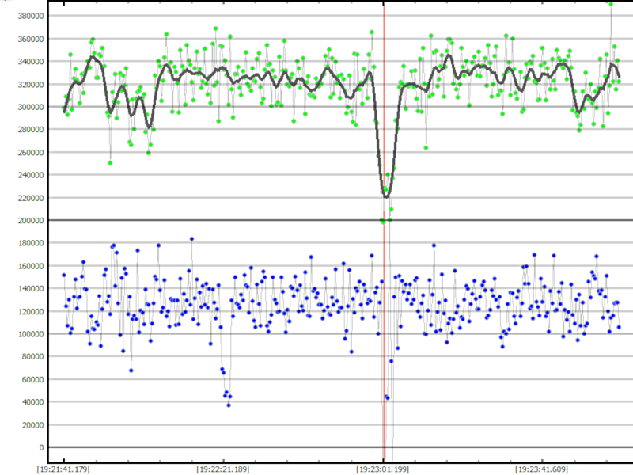Click the blue point near 67000 on left
The image size is (633, 475).
[131, 370]
